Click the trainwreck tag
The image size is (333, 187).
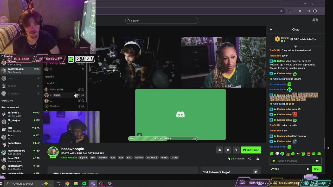[x=152, y=158]
